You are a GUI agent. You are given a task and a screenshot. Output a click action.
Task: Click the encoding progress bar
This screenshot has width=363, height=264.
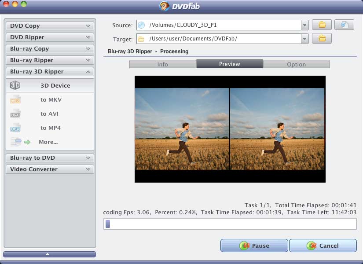coord(230,224)
